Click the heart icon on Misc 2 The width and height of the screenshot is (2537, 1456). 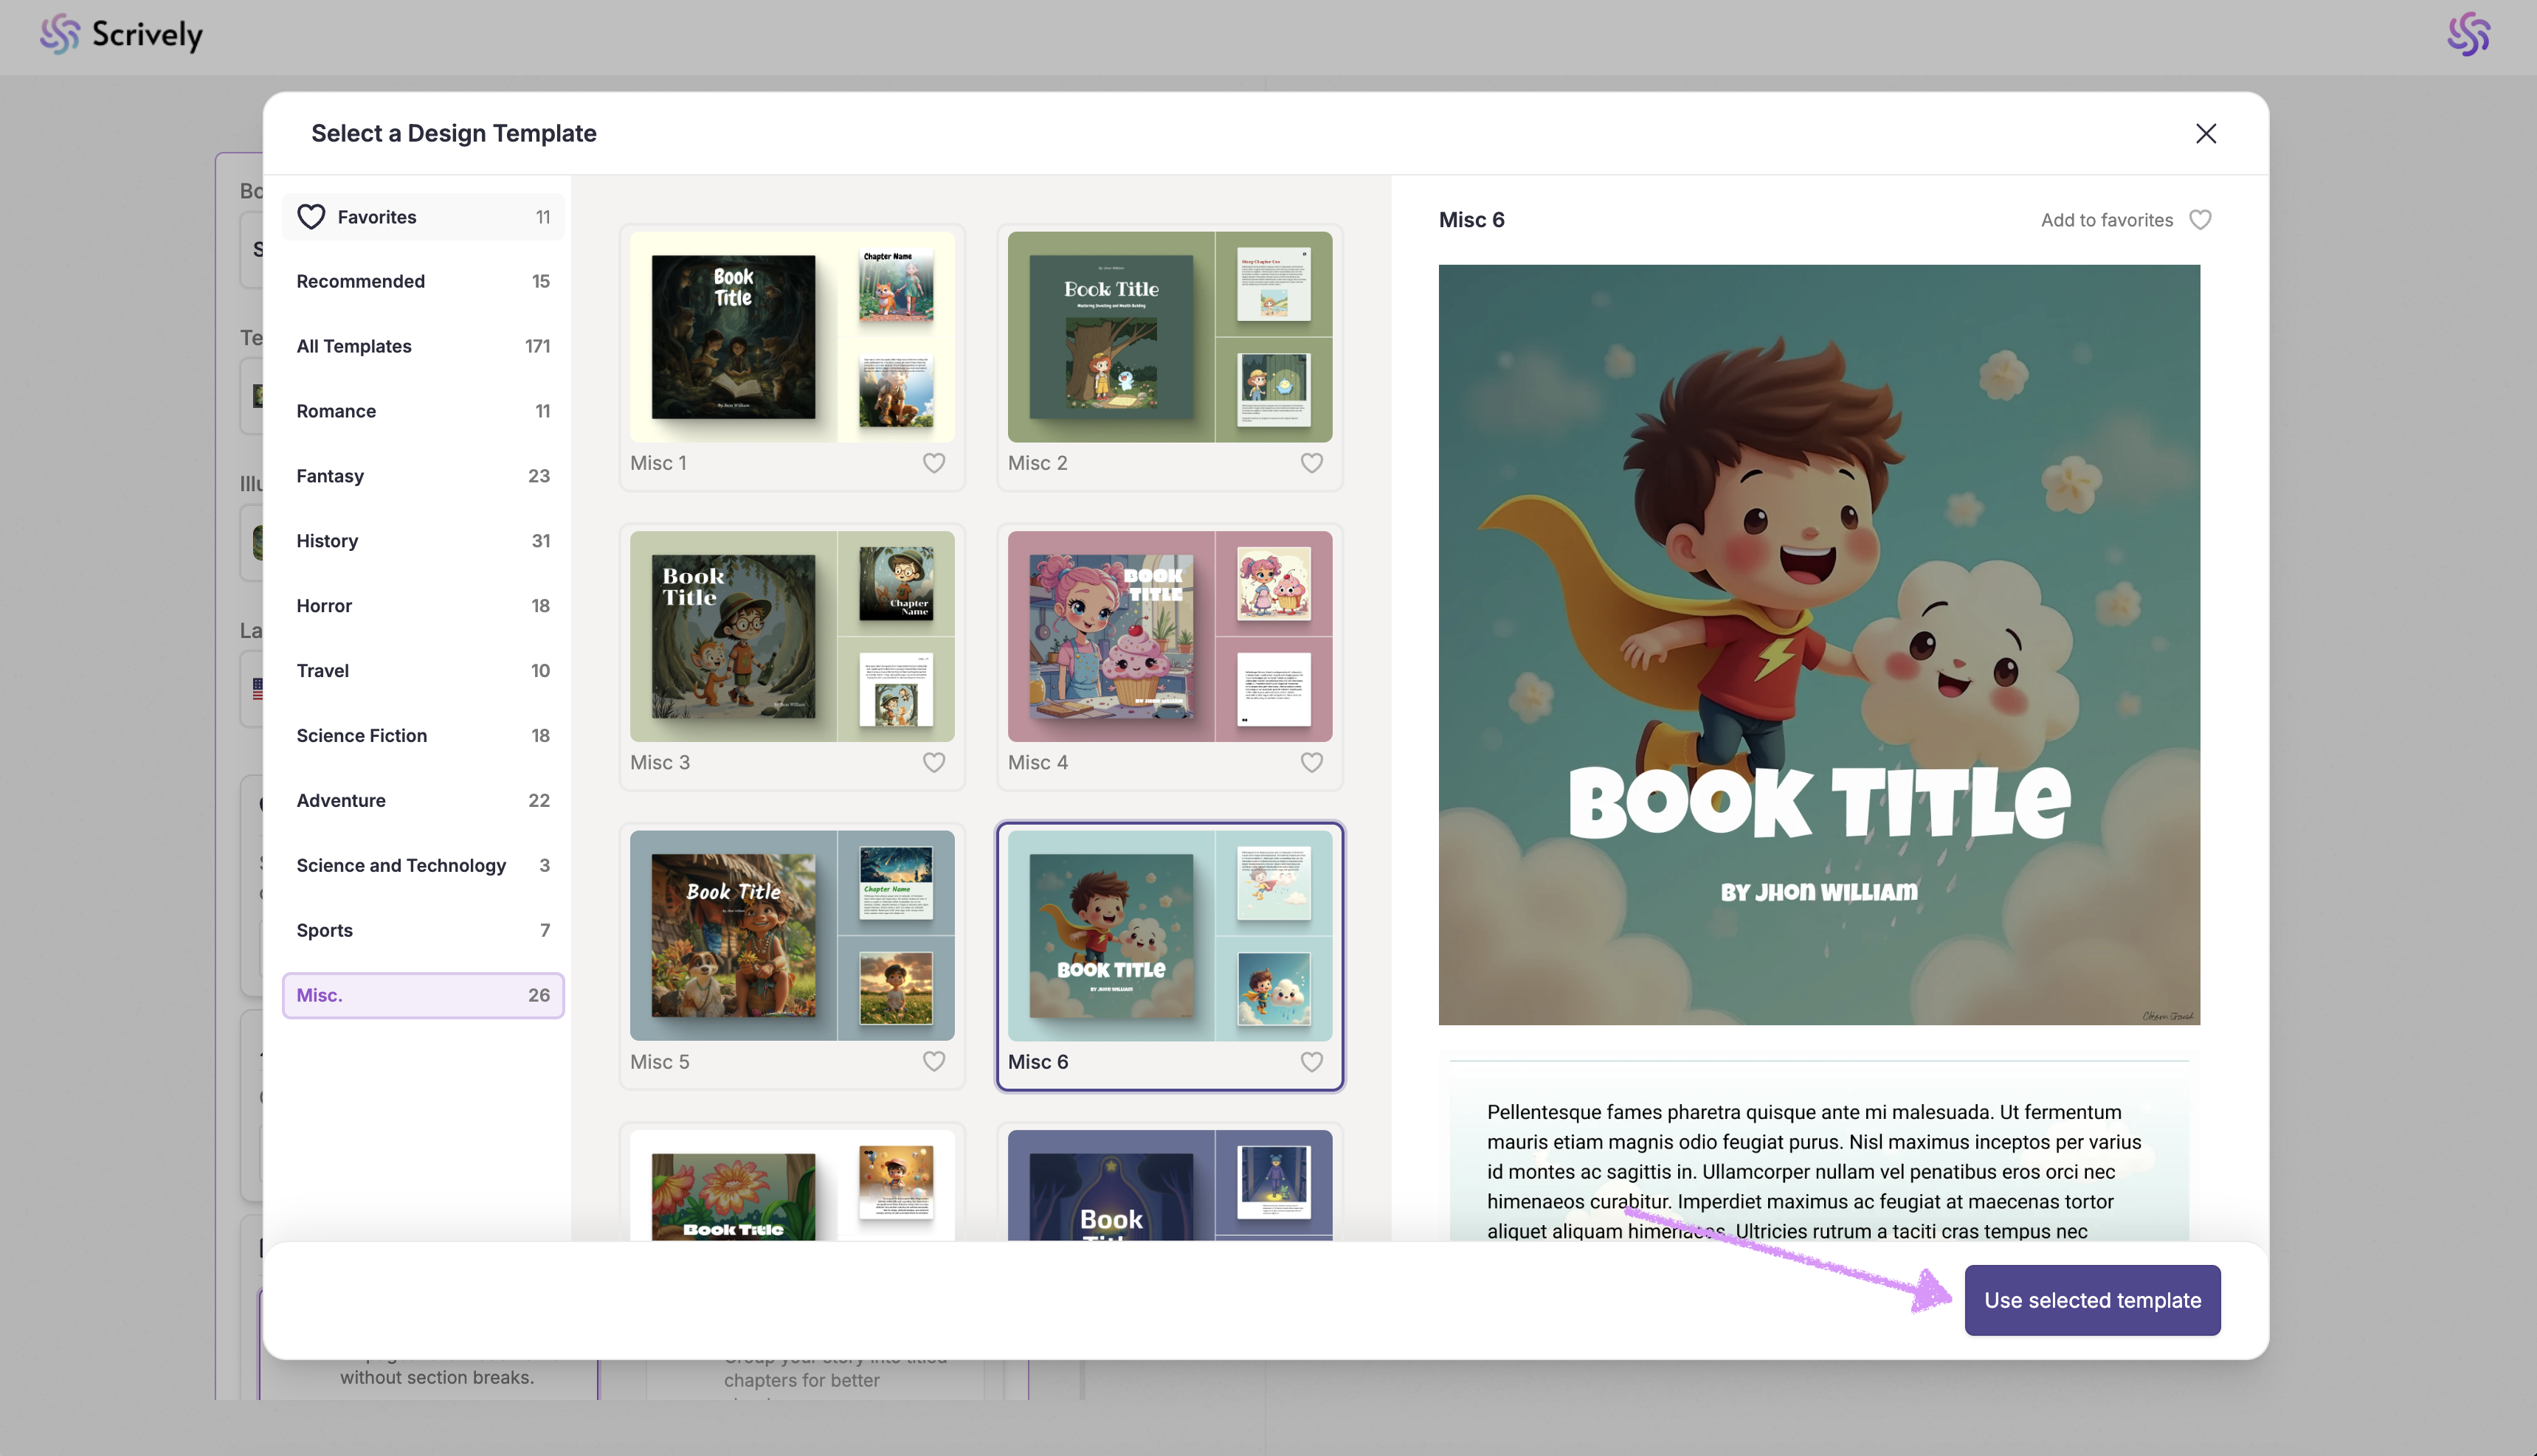tap(1311, 463)
